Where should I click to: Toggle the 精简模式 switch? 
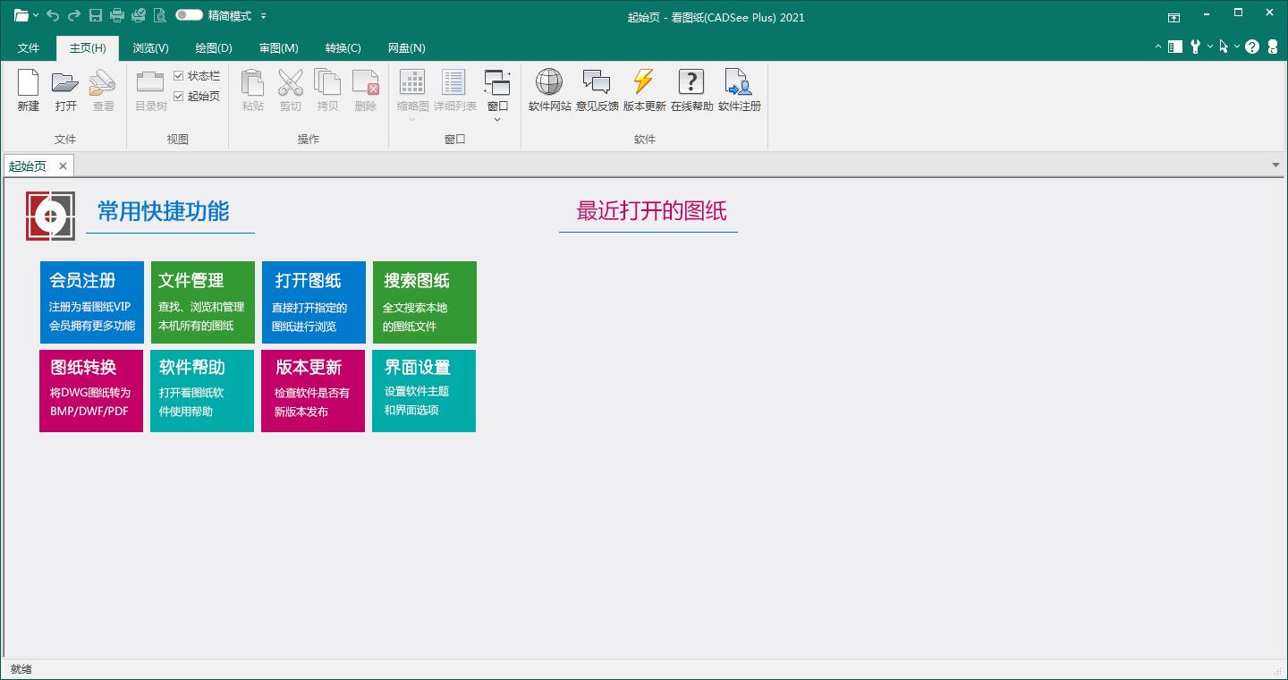[x=190, y=15]
